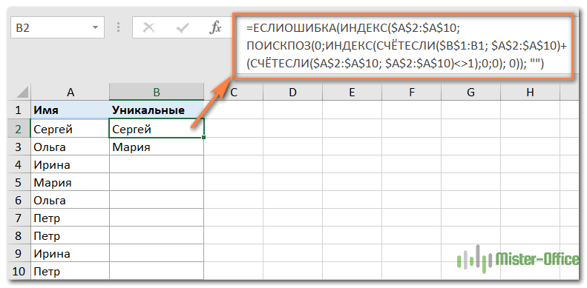Click the Name Box showing B2

click(x=56, y=27)
